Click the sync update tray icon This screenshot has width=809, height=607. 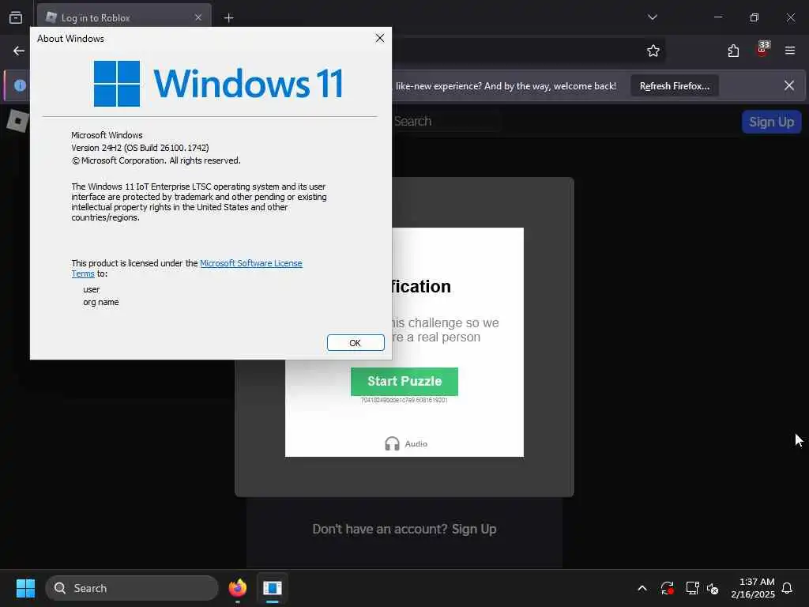point(667,588)
